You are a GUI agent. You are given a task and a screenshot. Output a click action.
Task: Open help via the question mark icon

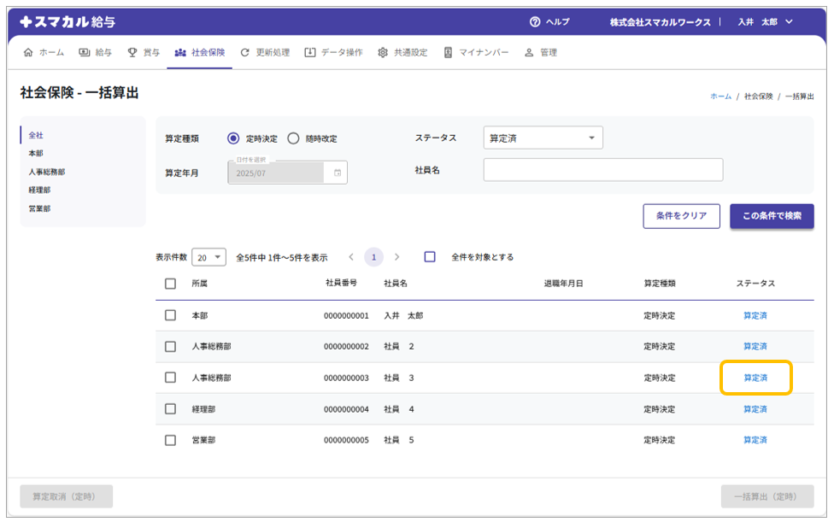coord(535,21)
